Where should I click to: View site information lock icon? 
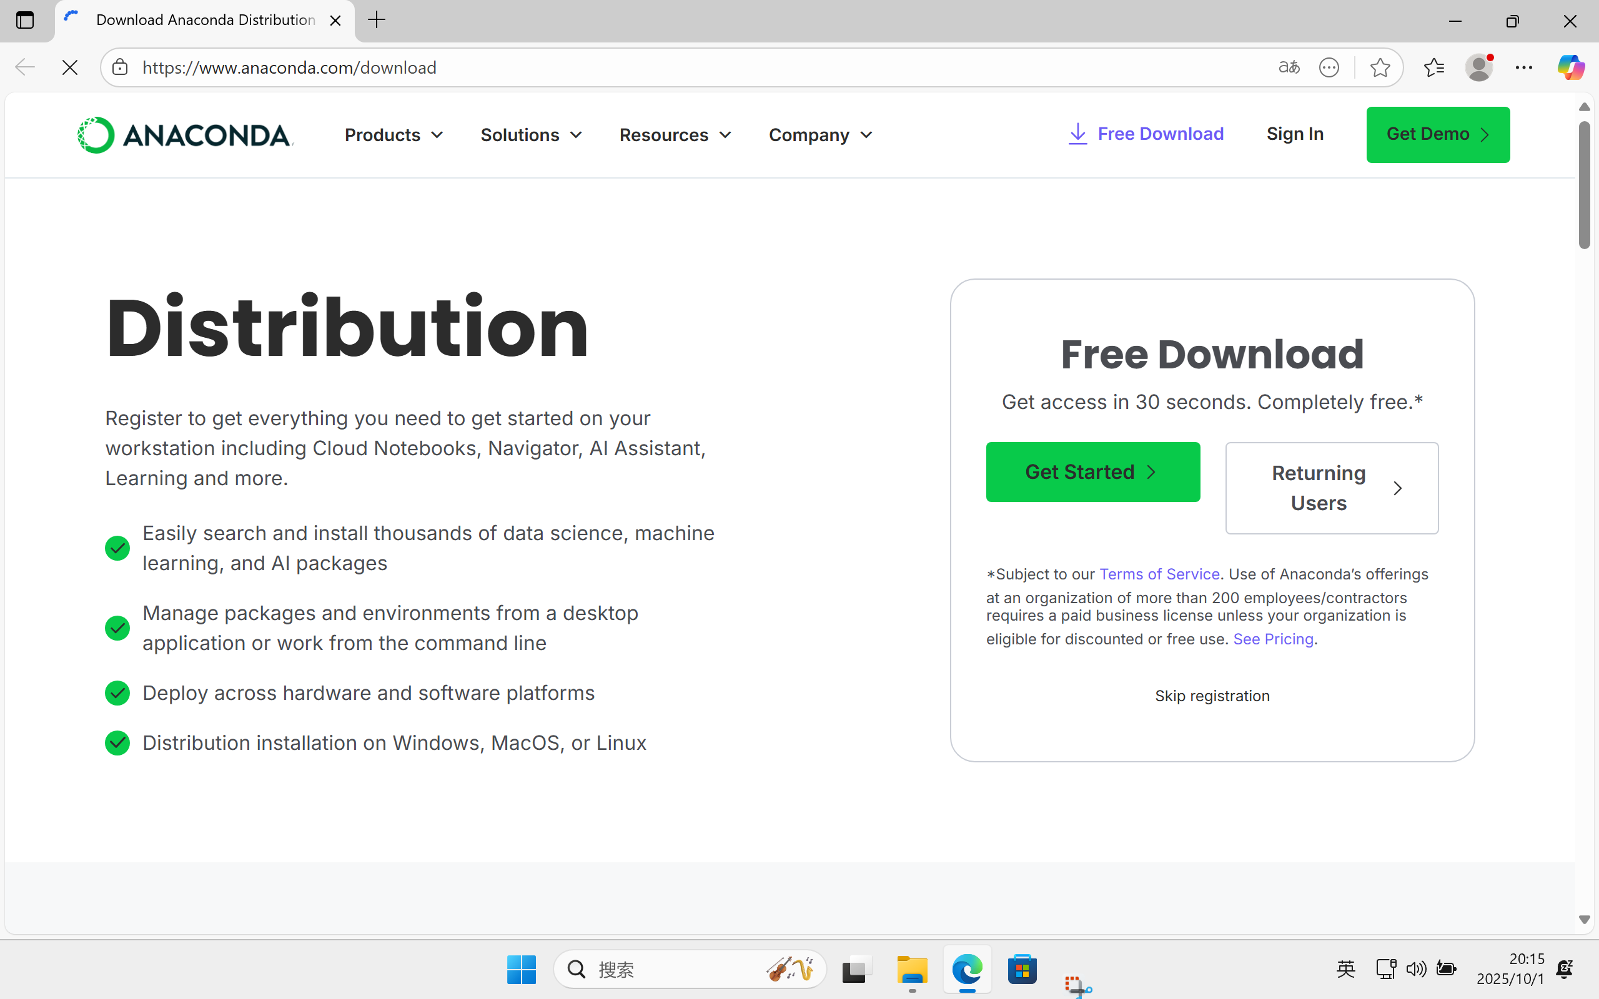[x=119, y=67]
